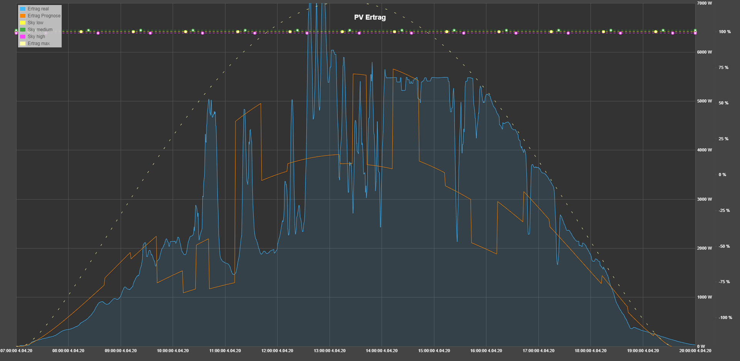Click the magenta swatch beside Sky high
Screen dimensions: 740x361
(x=23, y=37)
